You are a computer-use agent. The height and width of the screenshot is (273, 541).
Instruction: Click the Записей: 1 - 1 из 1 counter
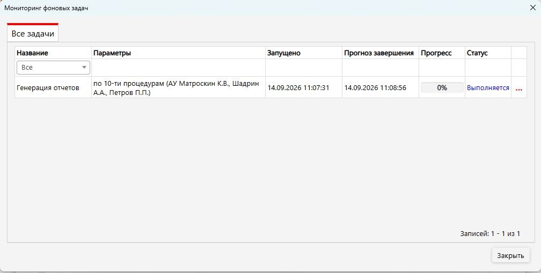pyautogui.click(x=490, y=233)
